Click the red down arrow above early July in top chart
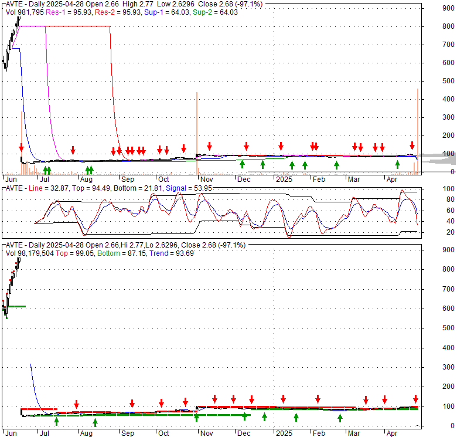 pyautogui.click(x=73, y=150)
